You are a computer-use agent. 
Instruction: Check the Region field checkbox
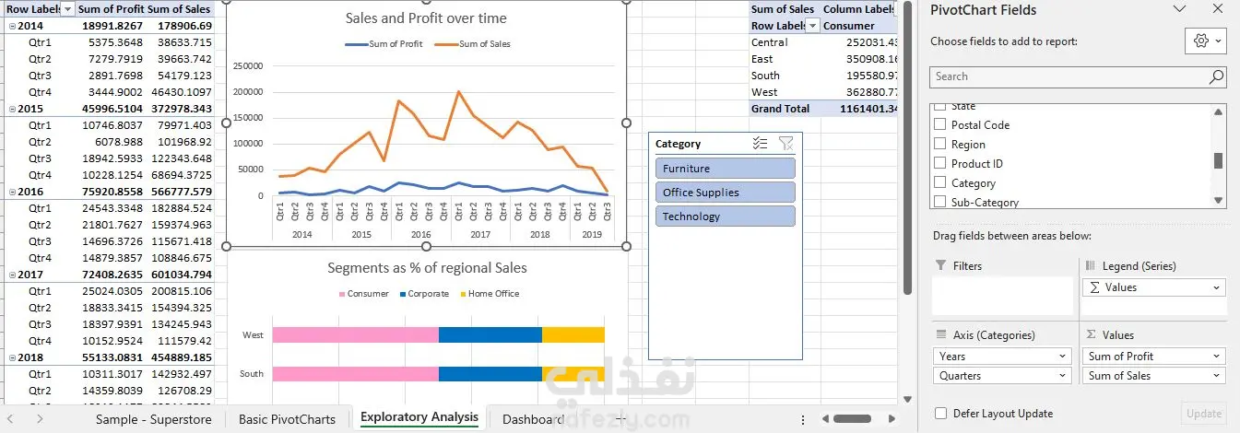pyautogui.click(x=940, y=145)
